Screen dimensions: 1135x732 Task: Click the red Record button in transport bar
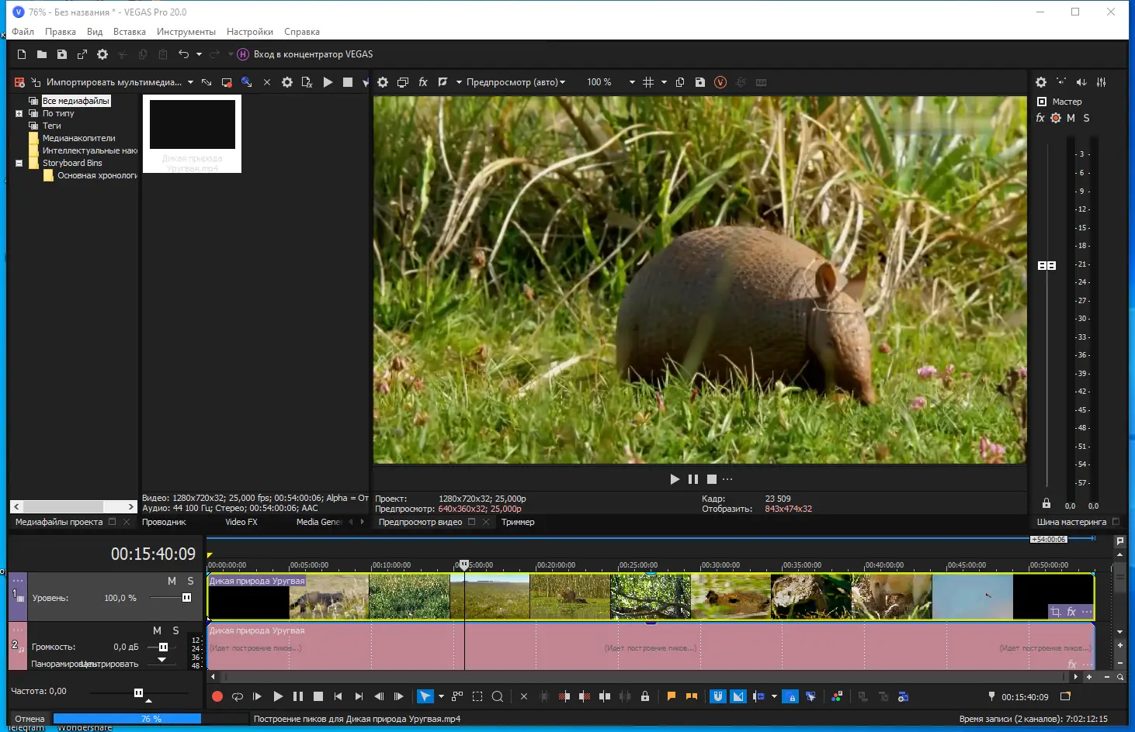point(217,696)
